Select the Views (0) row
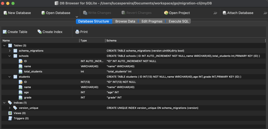 [x=134, y=113]
